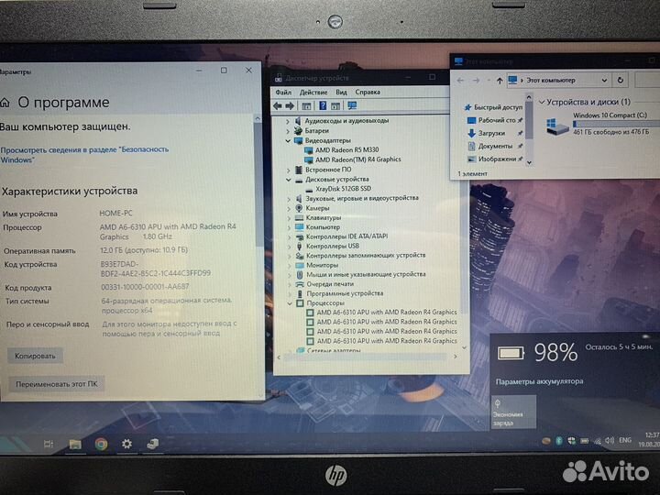
Task: Click the Up arrow in Explorer window
Action: click(x=500, y=81)
